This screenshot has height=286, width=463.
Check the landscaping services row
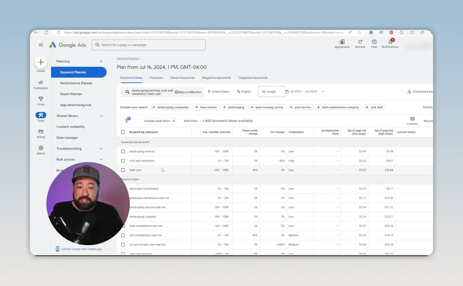coord(123,151)
